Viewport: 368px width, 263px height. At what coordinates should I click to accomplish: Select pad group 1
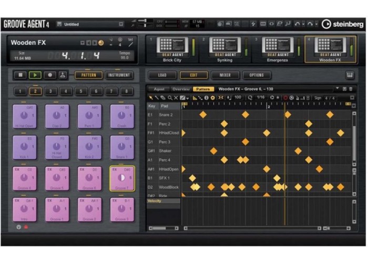point(20,91)
